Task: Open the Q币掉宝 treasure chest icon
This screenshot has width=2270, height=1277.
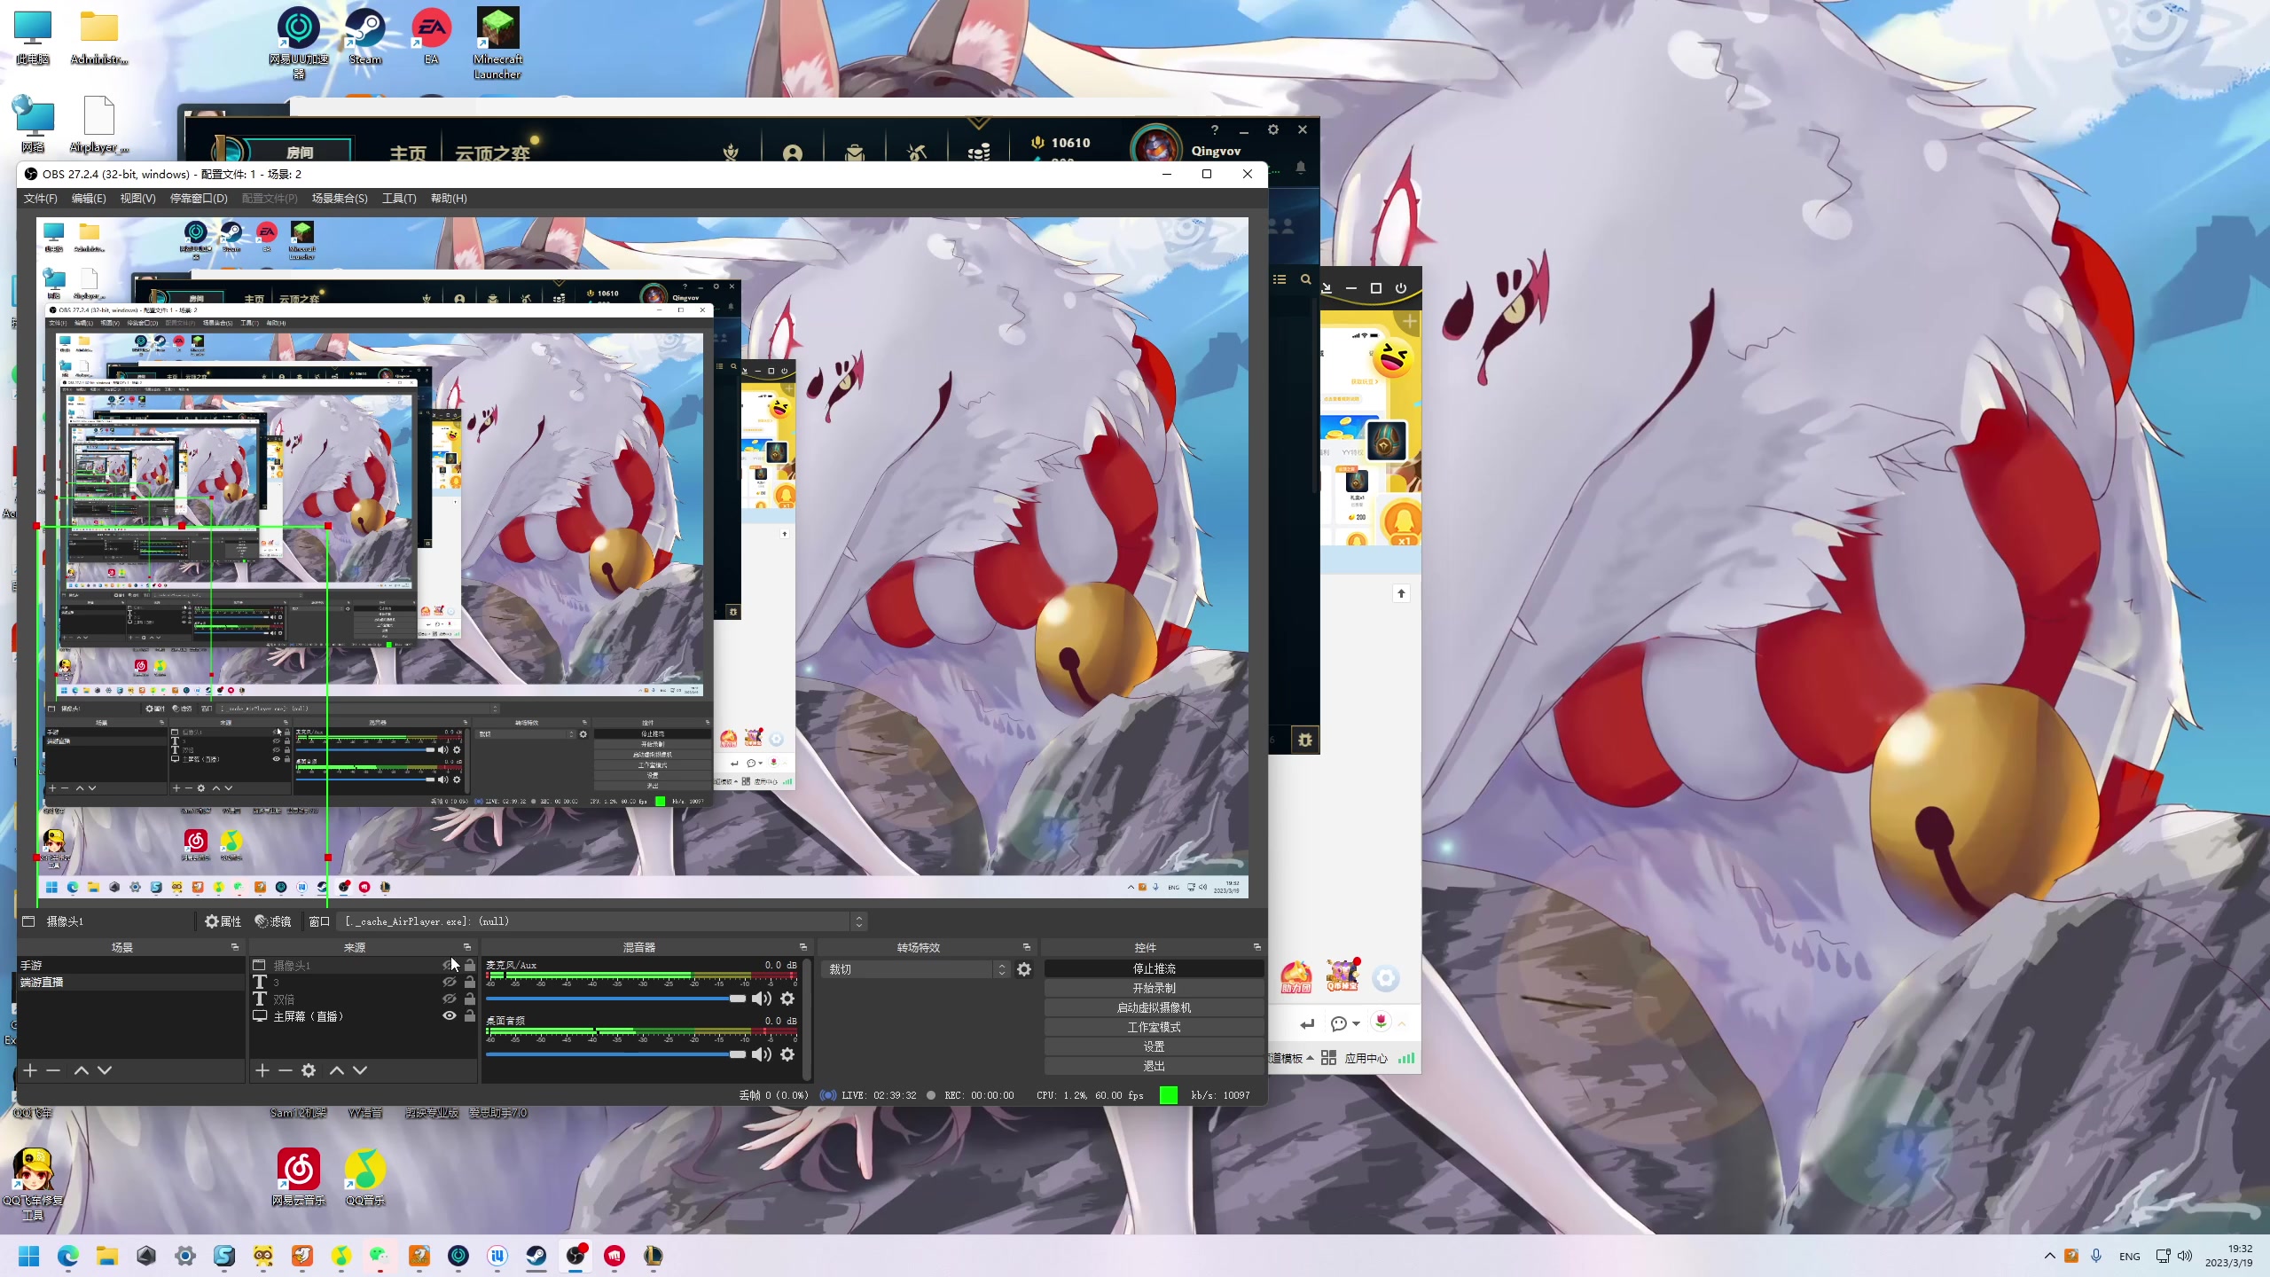Action: (x=1342, y=976)
